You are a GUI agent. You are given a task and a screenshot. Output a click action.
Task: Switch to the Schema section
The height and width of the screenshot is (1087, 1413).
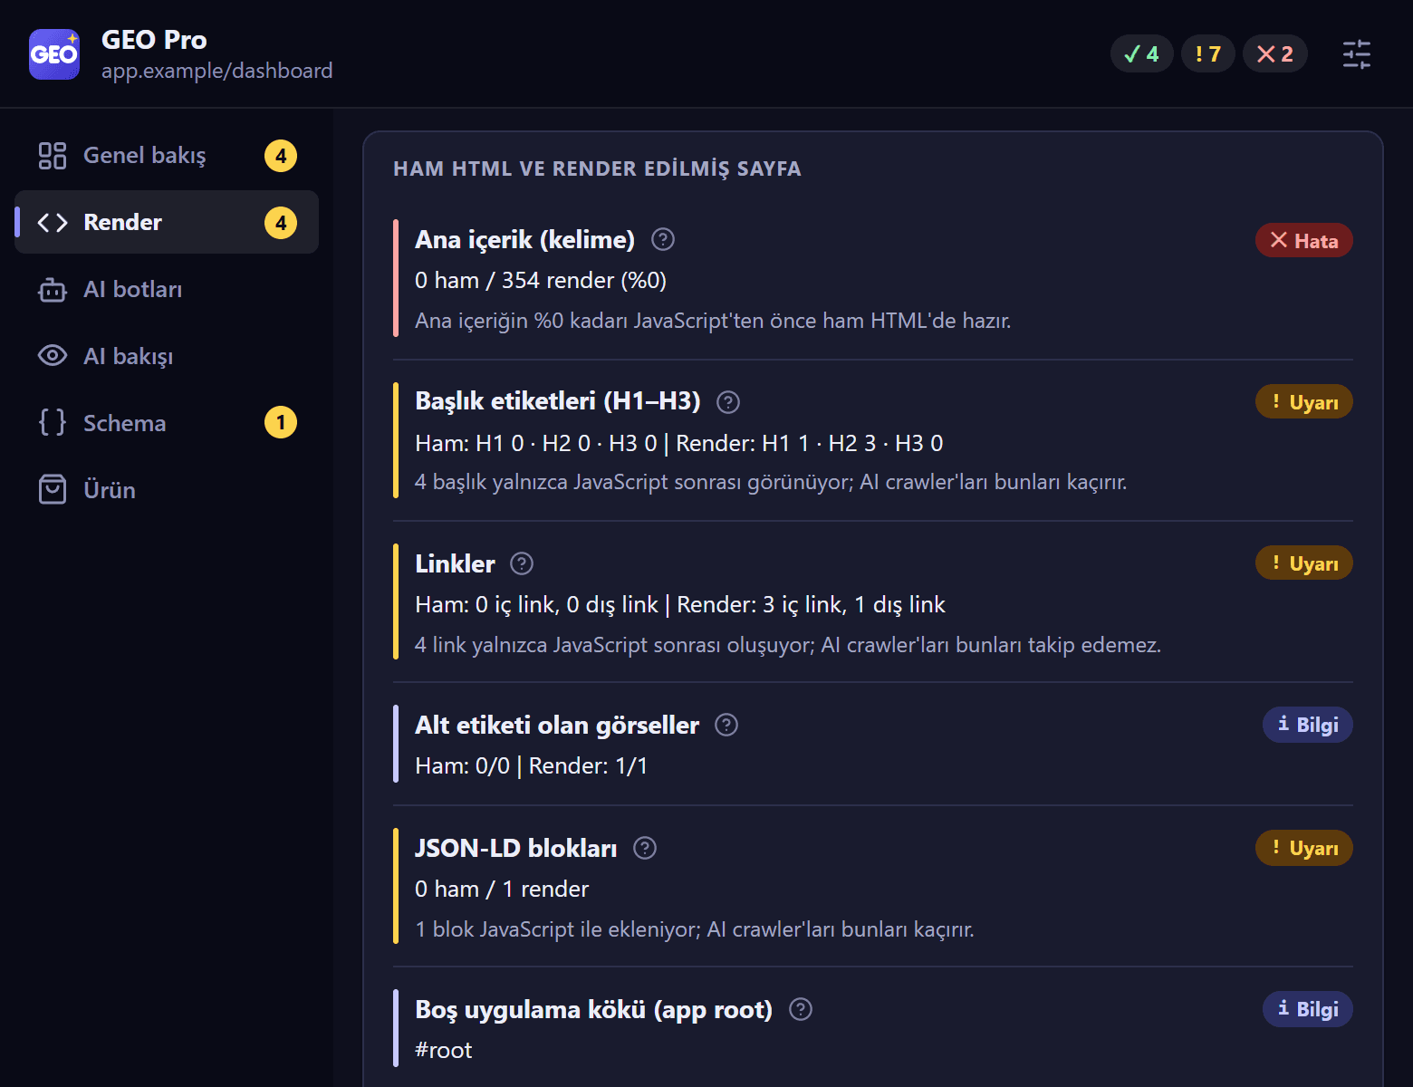click(x=167, y=423)
